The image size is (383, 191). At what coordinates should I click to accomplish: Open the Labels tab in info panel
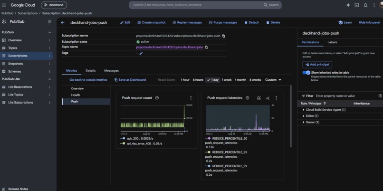tap(332, 42)
